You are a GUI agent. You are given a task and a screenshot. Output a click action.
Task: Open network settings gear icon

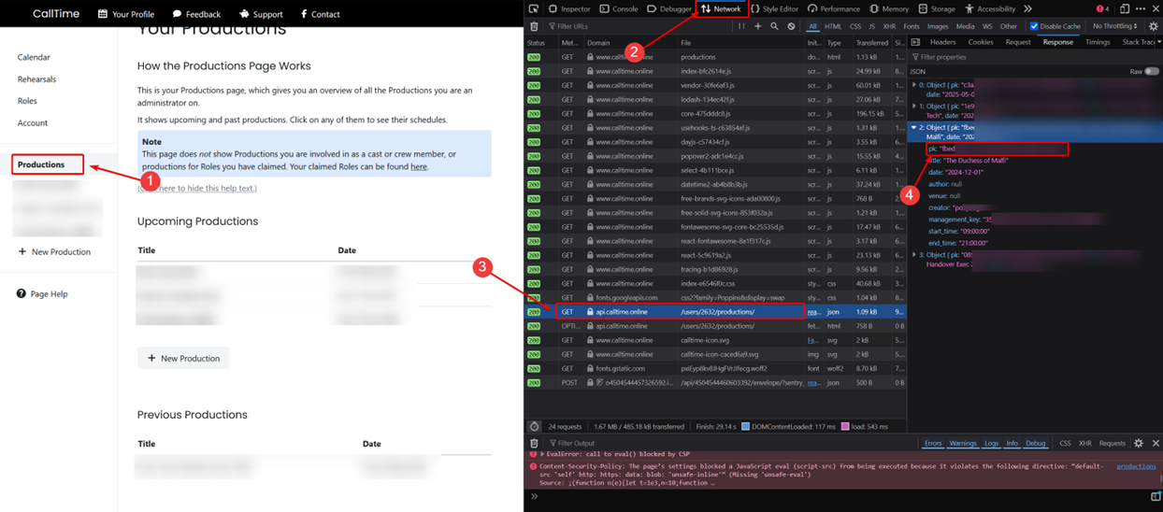pos(1153,27)
